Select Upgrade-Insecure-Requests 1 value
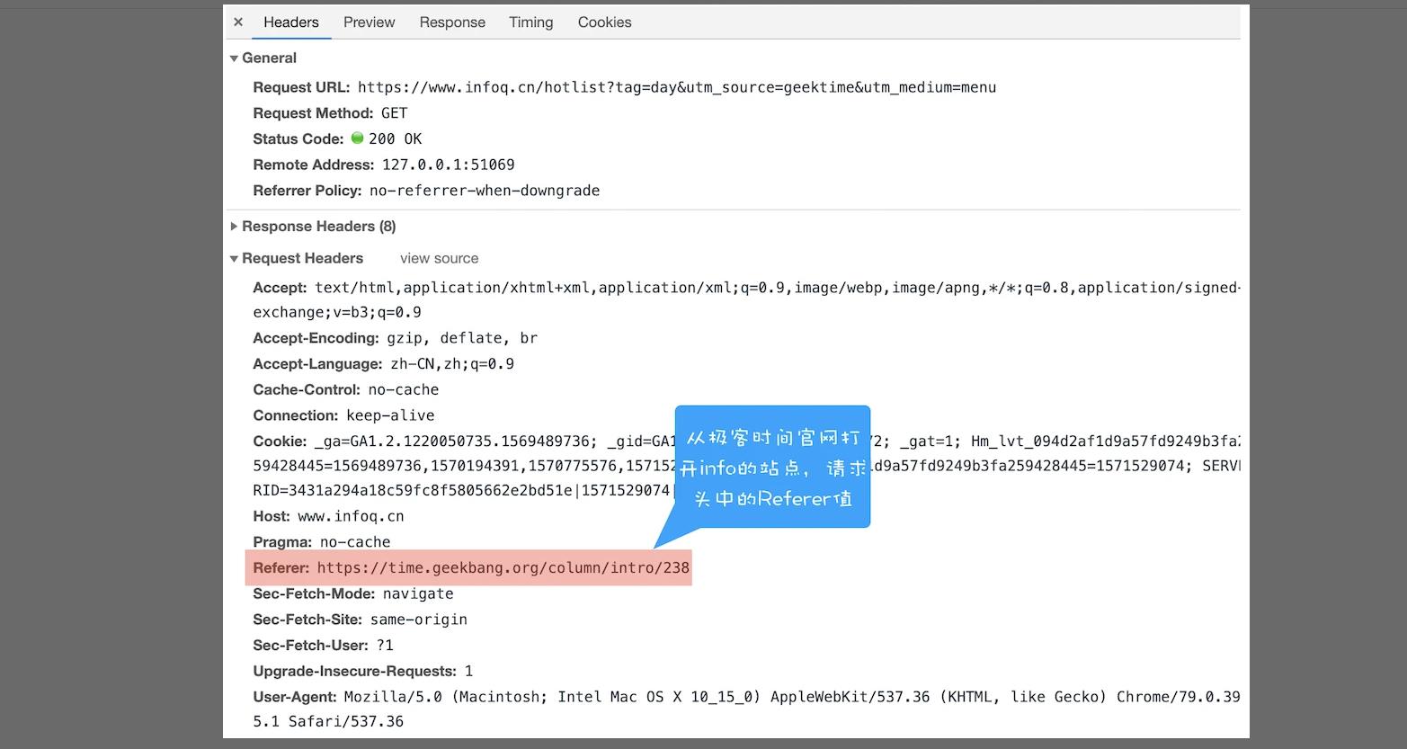This screenshot has width=1407, height=749. 468,672
